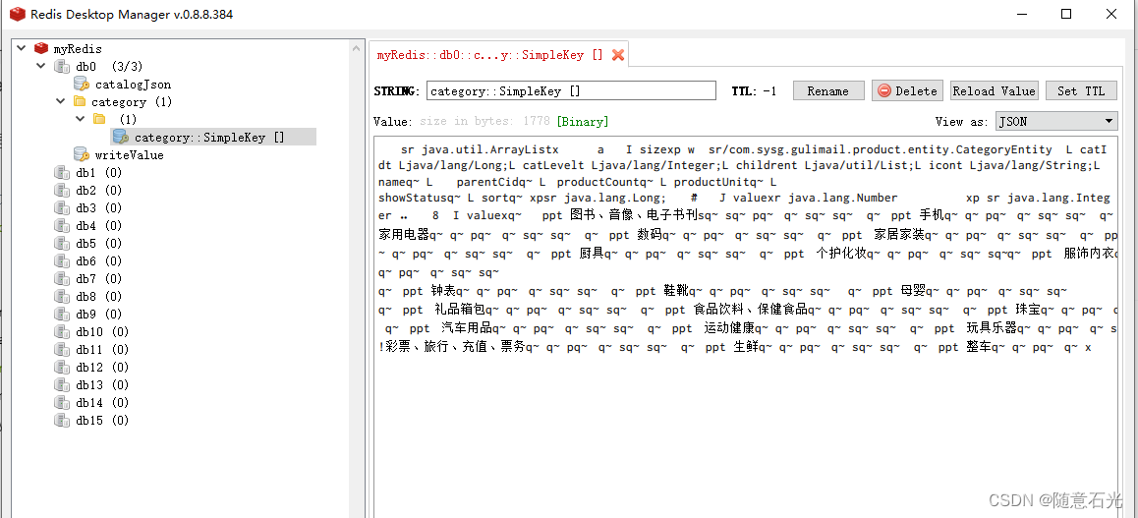Minimize the Redis Desktop Manager window
Screen dimensions: 1138x518
pos(1023,14)
